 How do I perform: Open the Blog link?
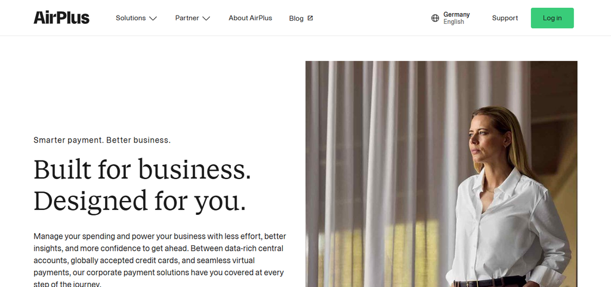click(x=296, y=18)
